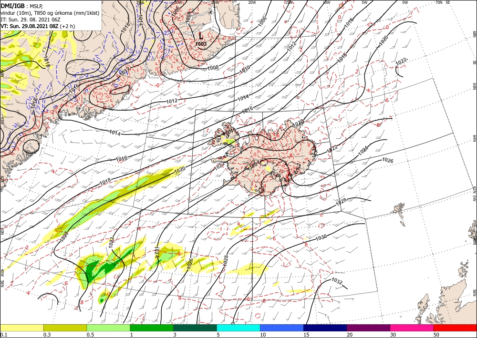Click the light green 0.5–1 legend swatch
The width and height of the screenshot is (477, 338).
108,328
